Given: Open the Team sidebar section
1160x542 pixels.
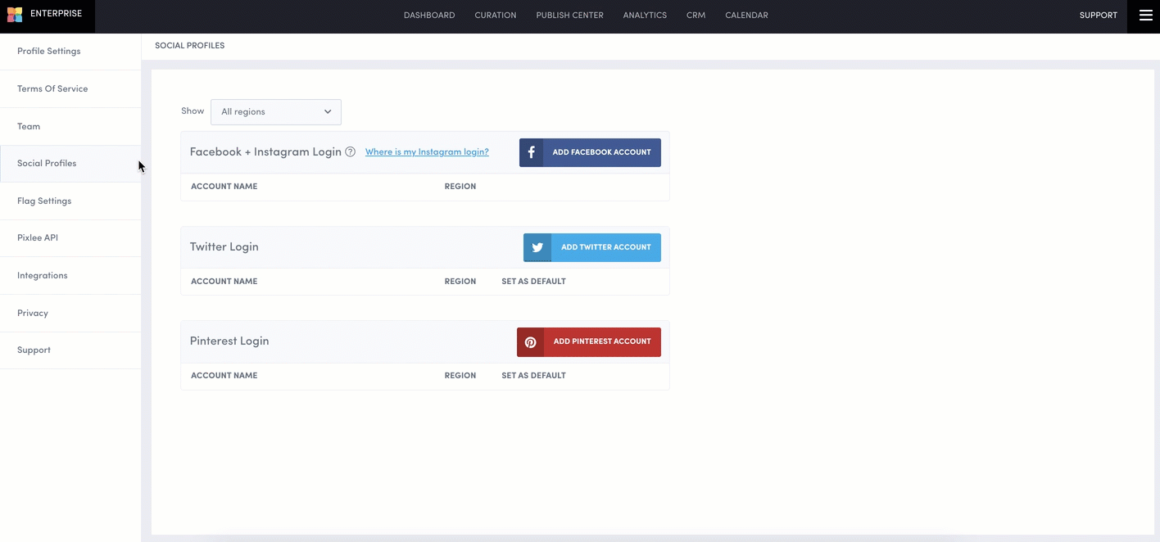Looking at the screenshot, I should (x=29, y=127).
